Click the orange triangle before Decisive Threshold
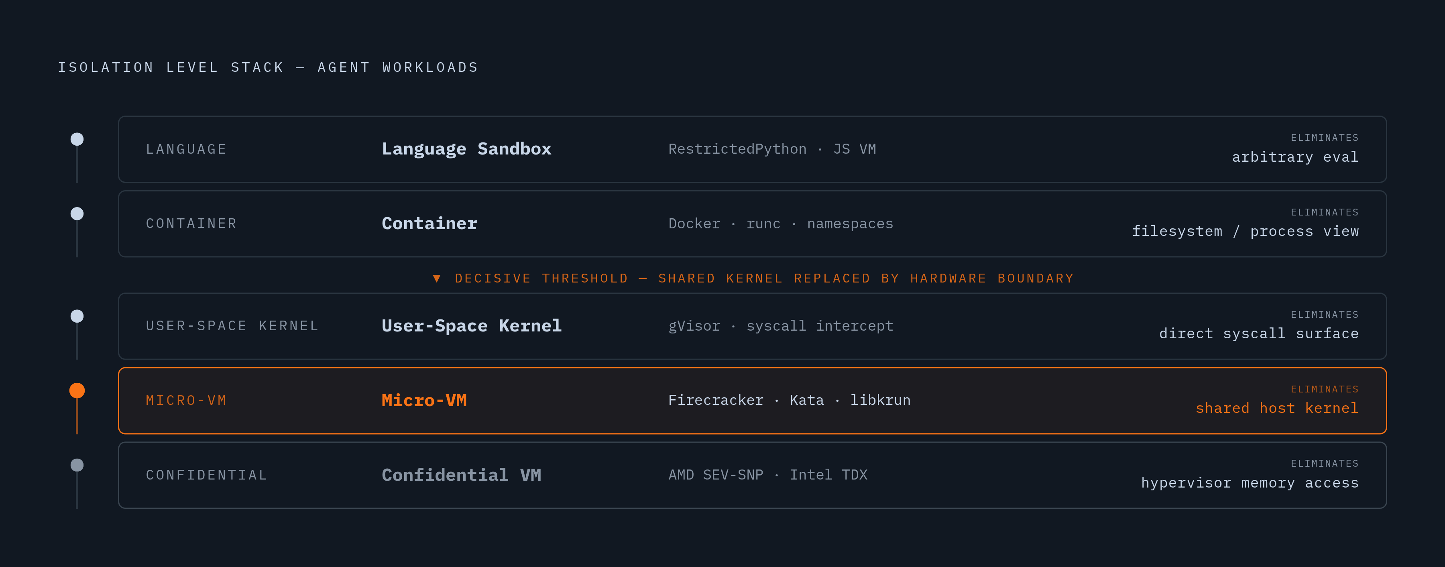This screenshot has height=567, width=1445. 436,279
